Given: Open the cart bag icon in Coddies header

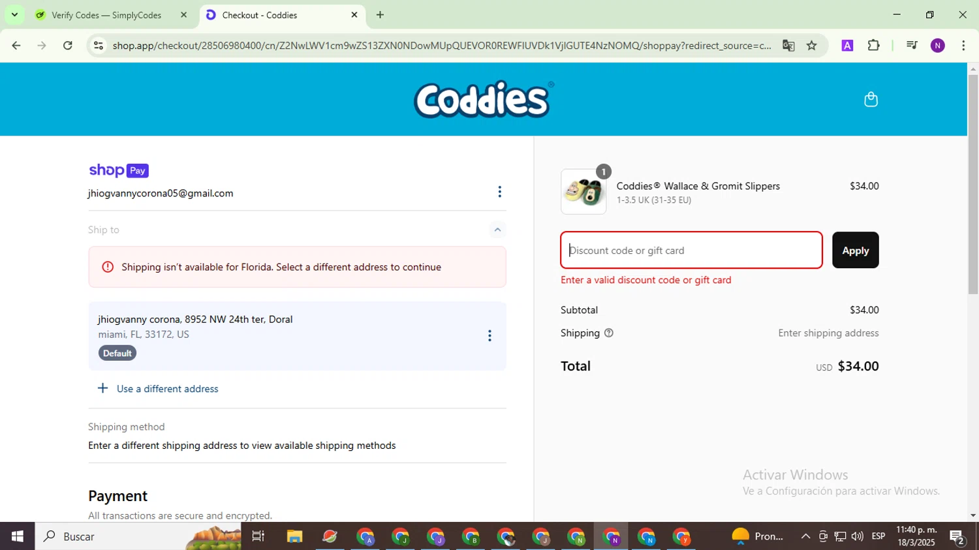Looking at the screenshot, I should (871, 99).
